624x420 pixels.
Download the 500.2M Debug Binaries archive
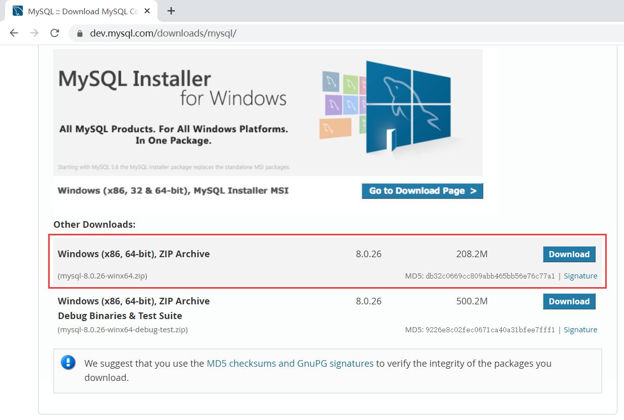tap(569, 301)
